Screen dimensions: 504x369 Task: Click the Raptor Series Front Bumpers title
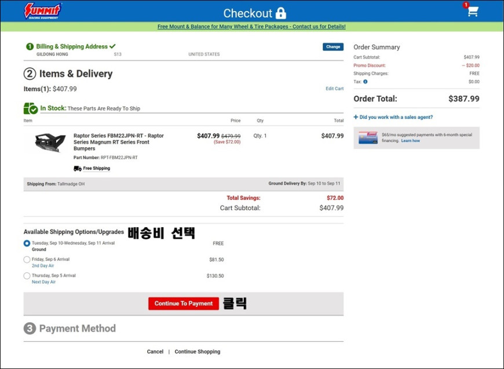tap(119, 142)
